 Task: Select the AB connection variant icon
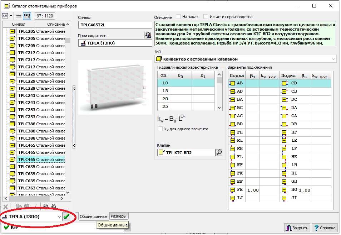(232, 83)
